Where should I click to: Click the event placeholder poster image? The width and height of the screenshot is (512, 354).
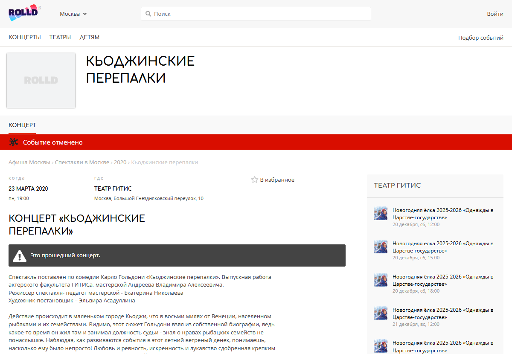[41, 81]
